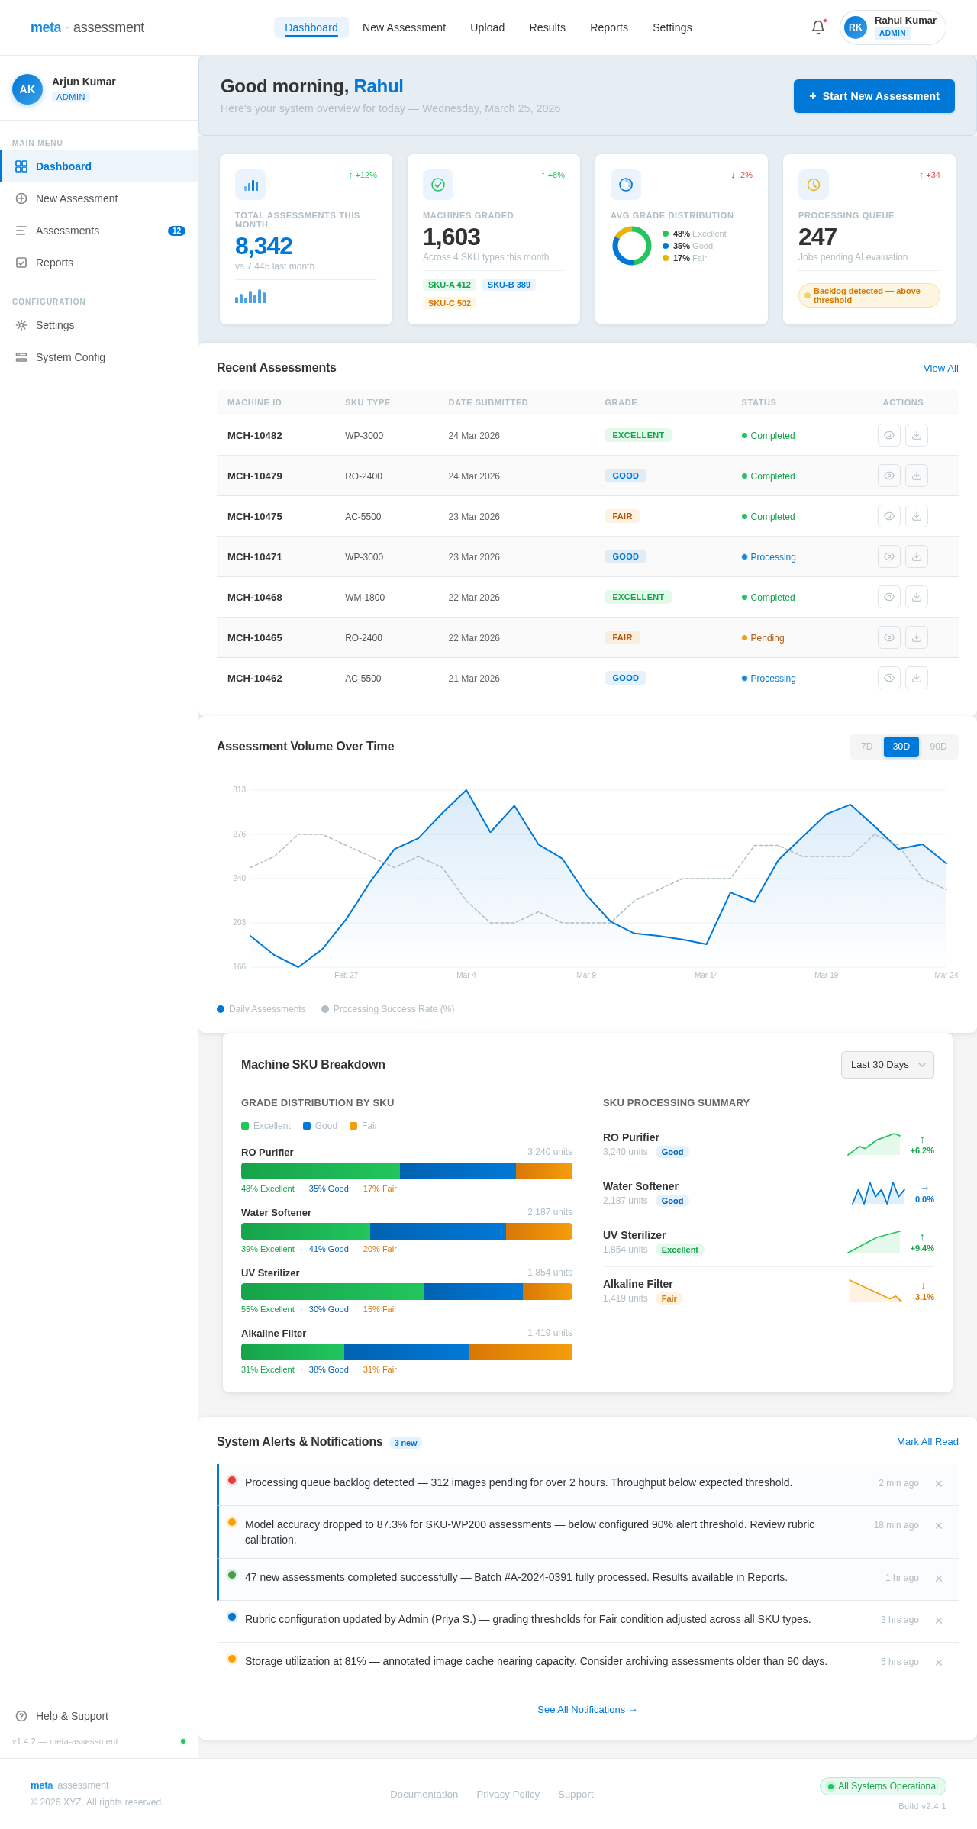The width and height of the screenshot is (977, 1829).
Task: Dismiss the 47 new assessments completed alert
Action: coord(939,1579)
